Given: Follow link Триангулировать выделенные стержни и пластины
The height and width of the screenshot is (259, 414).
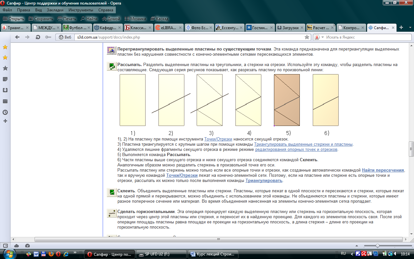Looking at the screenshot, I should (303, 144).
